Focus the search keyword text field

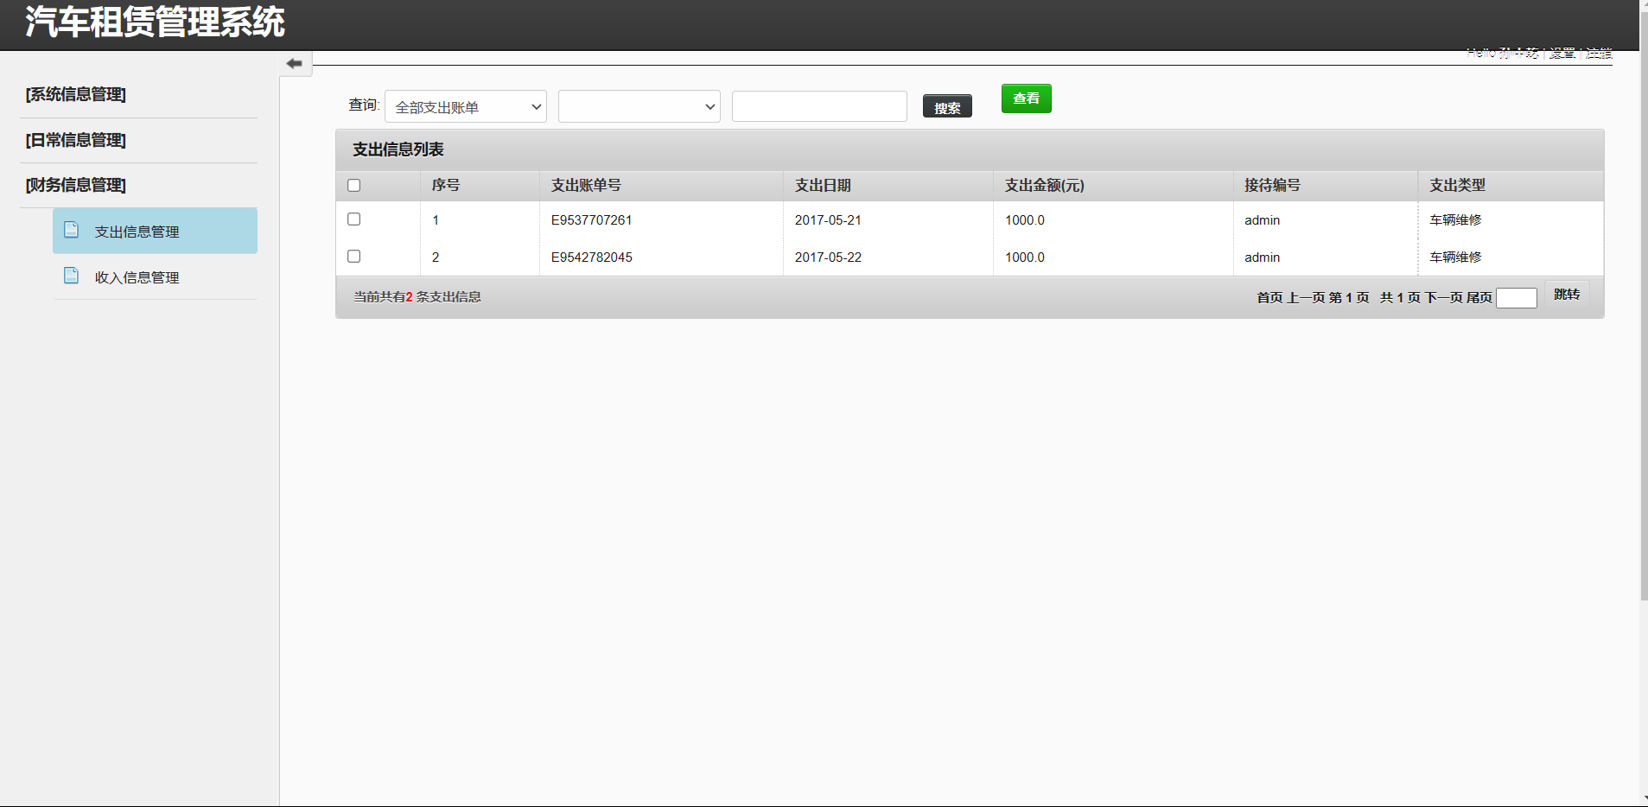tap(819, 106)
